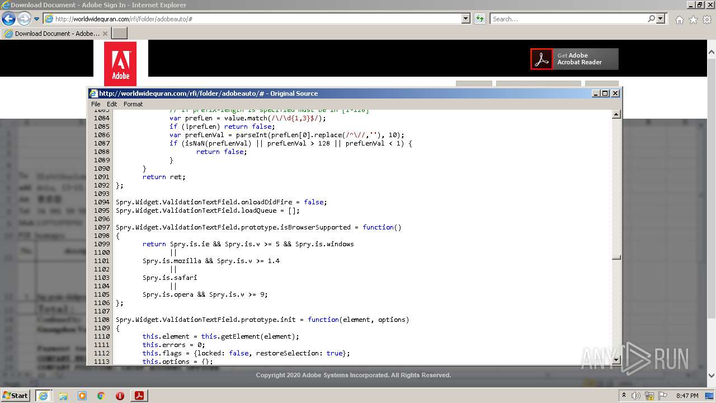Click the network tray icon

point(649,396)
